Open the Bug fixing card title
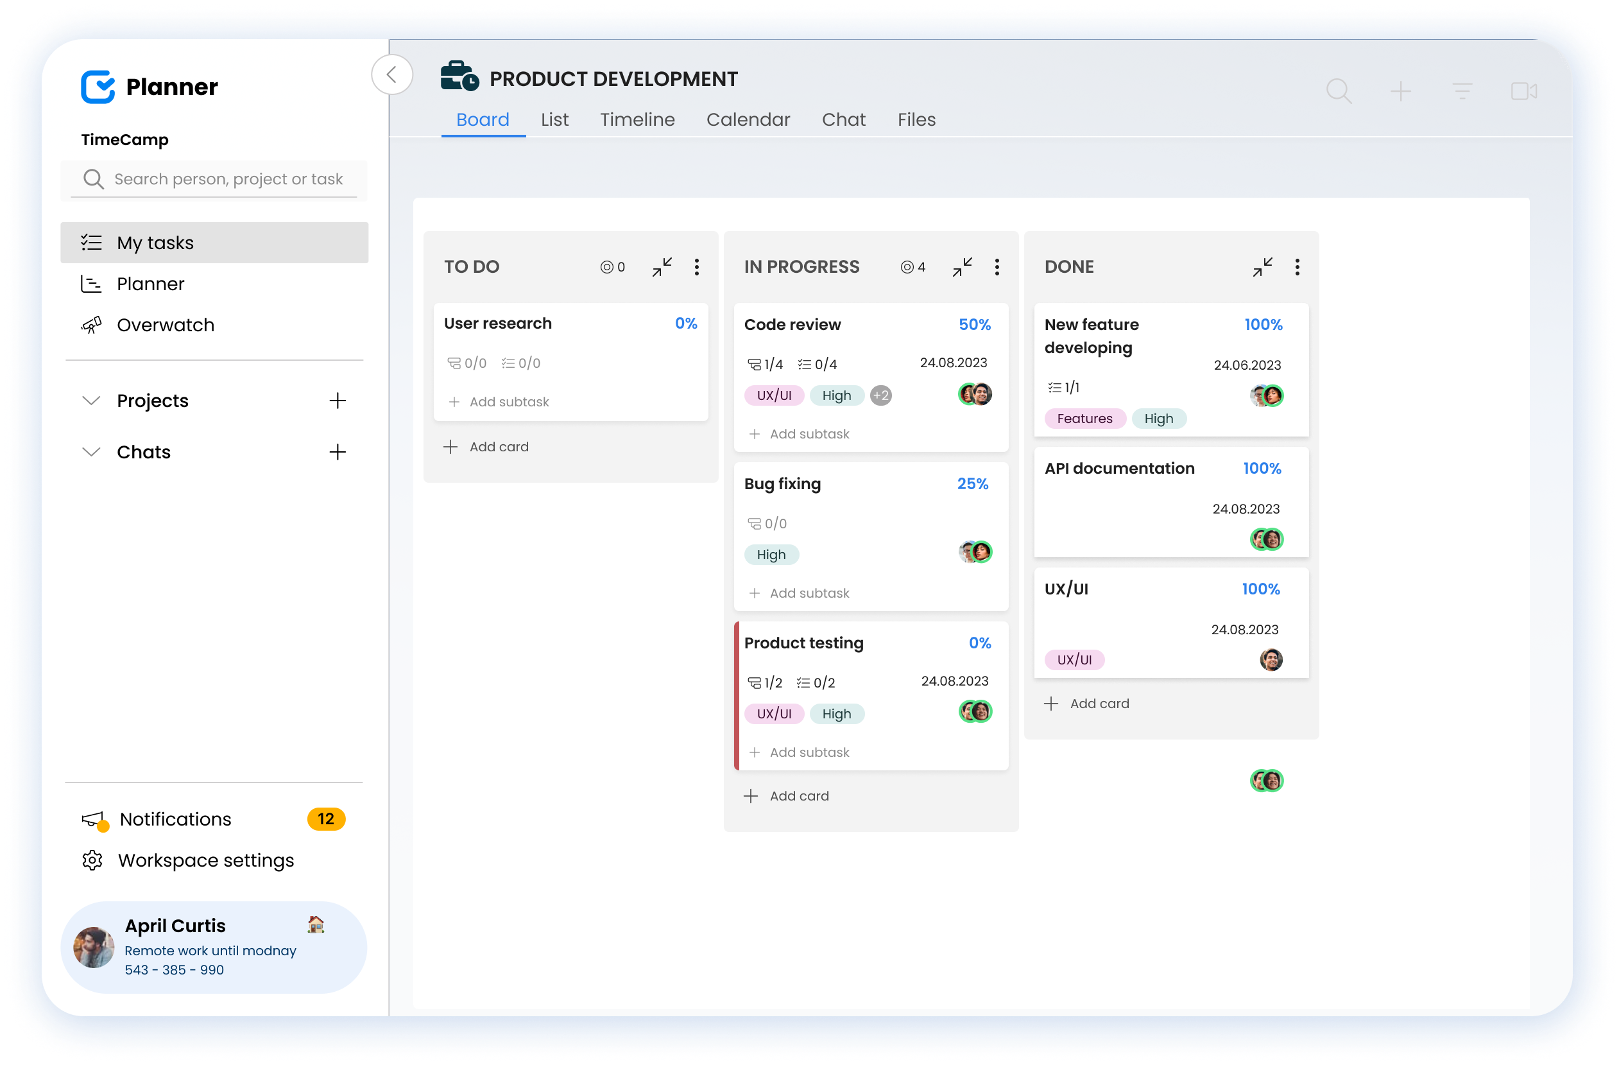 (x=782, y=484)
